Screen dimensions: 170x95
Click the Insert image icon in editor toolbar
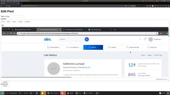pyautogui.click(x=3, y=25)
